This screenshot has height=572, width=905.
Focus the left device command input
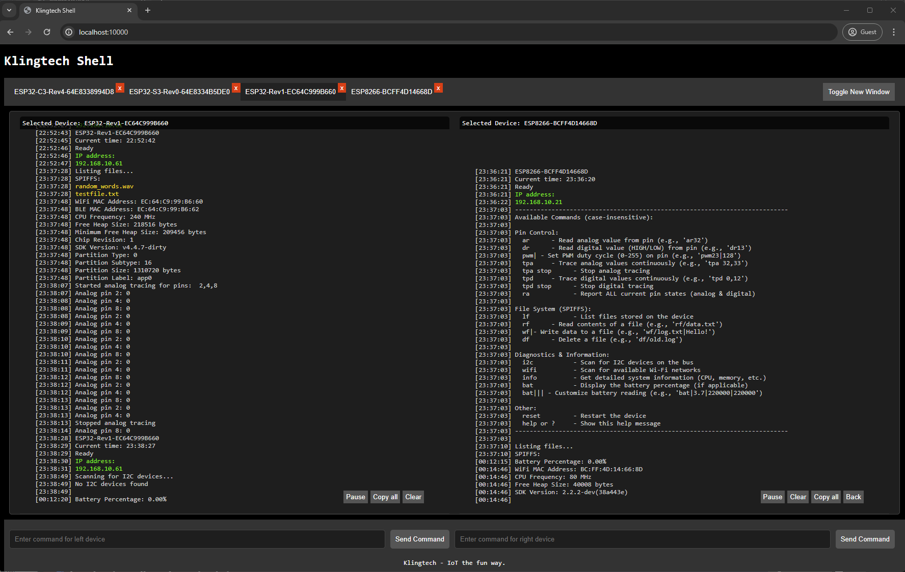click(x=197, y=539)
